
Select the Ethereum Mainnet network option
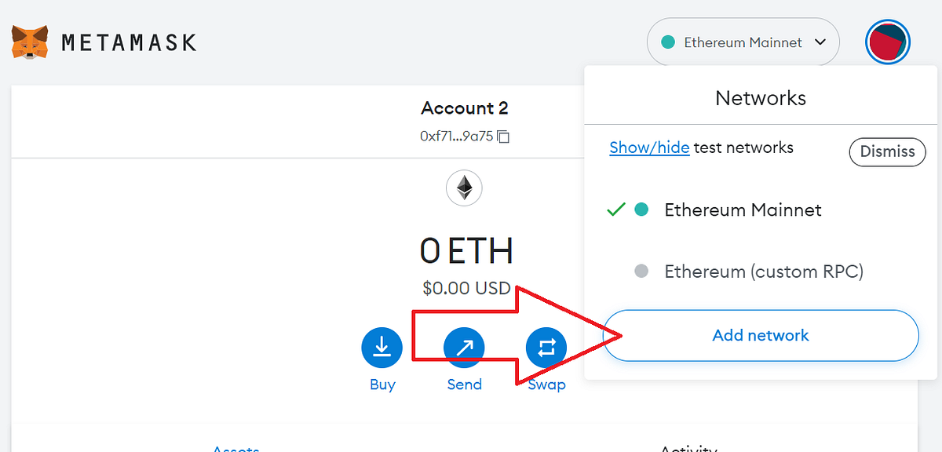pos(743,210)
